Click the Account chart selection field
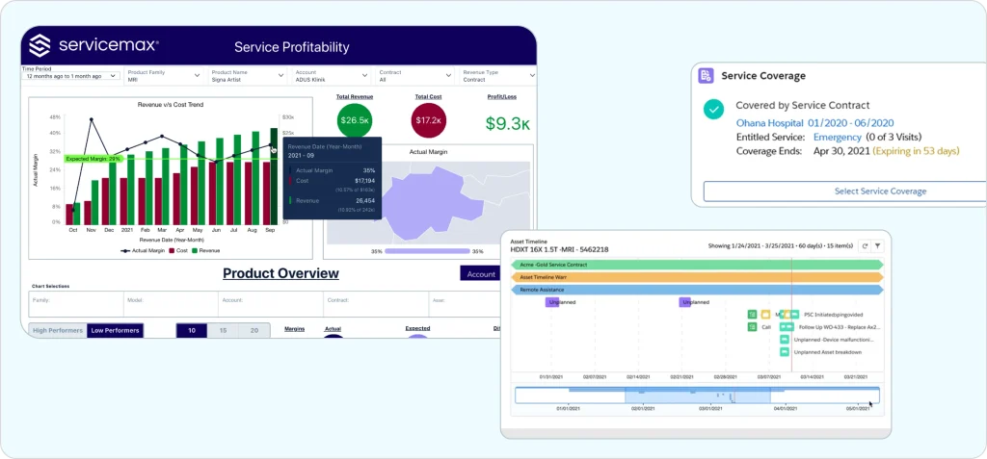Screen dimensions: 987x459 point(271,304)
